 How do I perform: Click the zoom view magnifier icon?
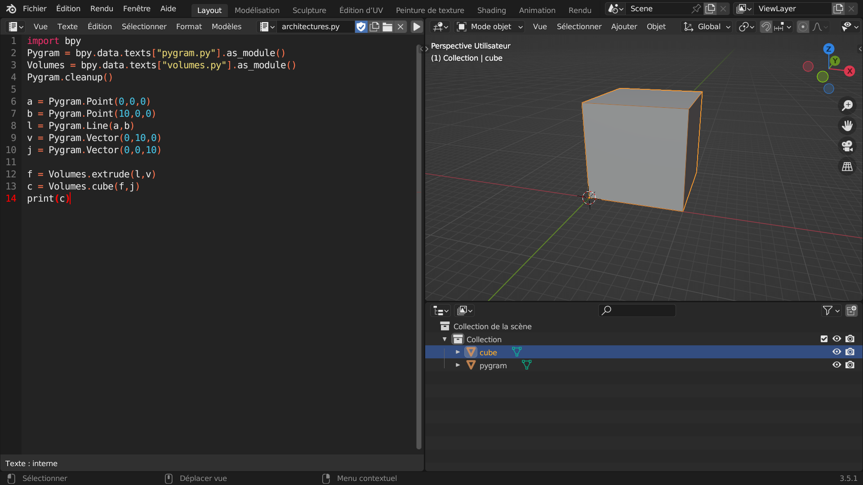tap(847, 106)
